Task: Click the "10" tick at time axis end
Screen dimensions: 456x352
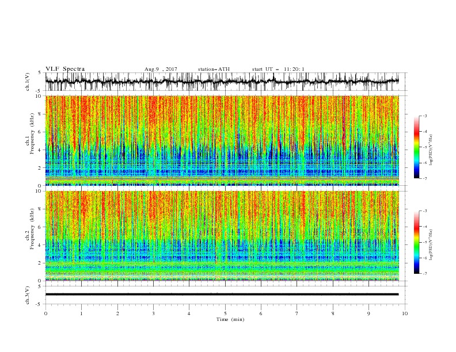Action: (x=405, y=313)
